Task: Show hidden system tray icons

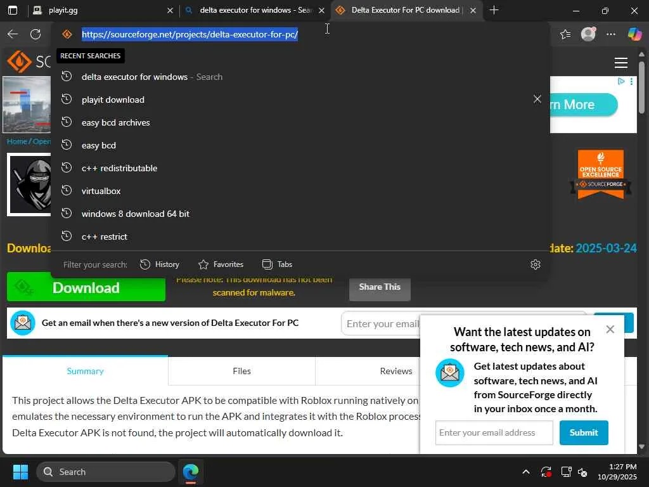Action: click(x=525, y=472)
